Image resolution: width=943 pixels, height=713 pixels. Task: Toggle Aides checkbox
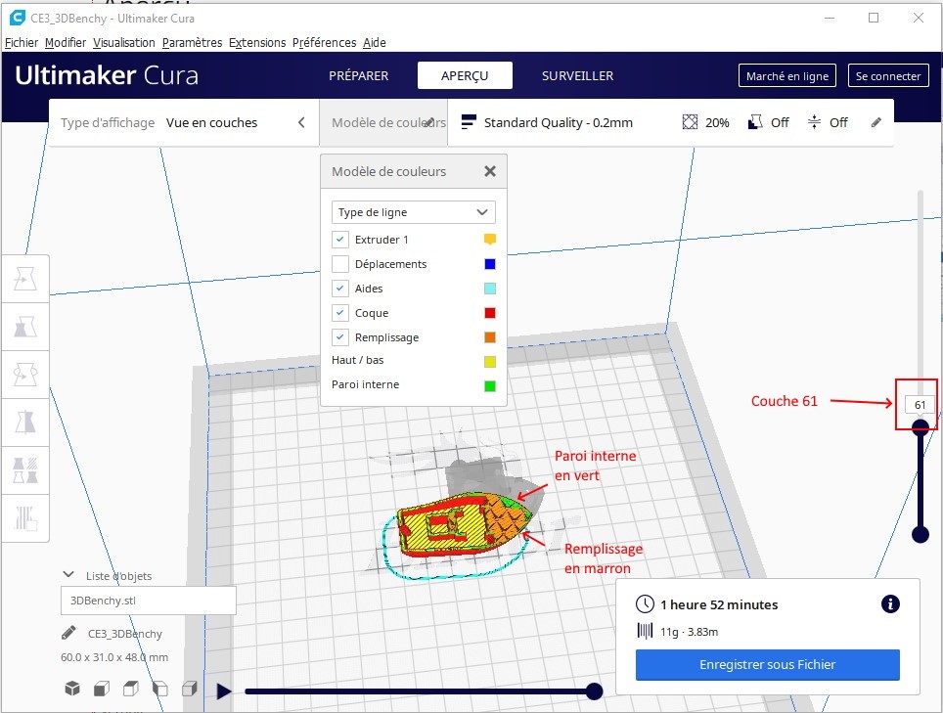[x=339, y=288]
